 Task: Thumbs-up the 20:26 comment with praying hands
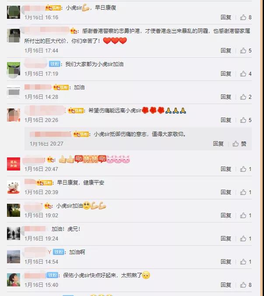[x=246, y=120]
